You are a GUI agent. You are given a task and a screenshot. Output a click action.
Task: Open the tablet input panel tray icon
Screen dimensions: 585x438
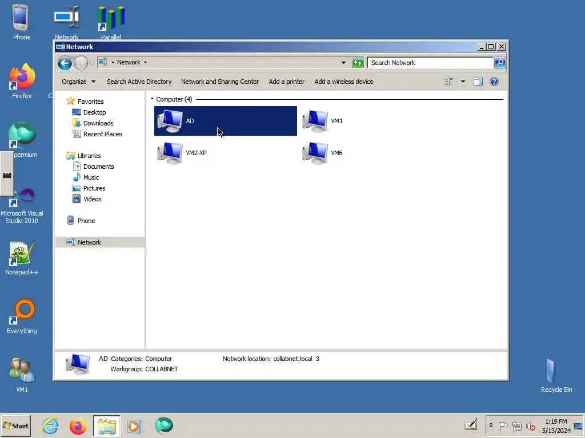(471, 425)
